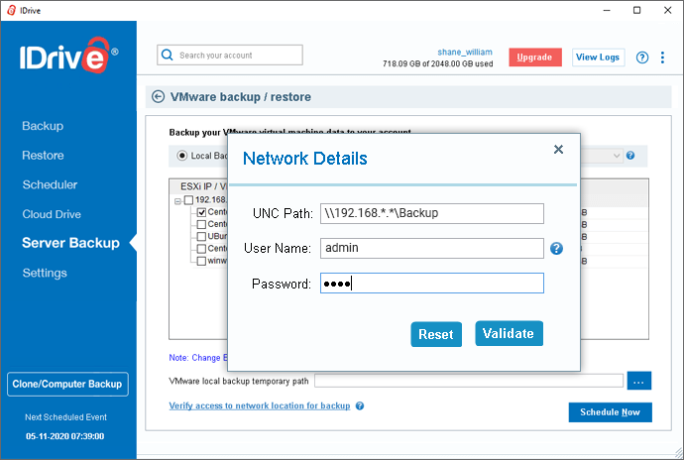Click the Upgrade button
The width and height of the screenshot is (684, 460).
(x=535, y=57)
